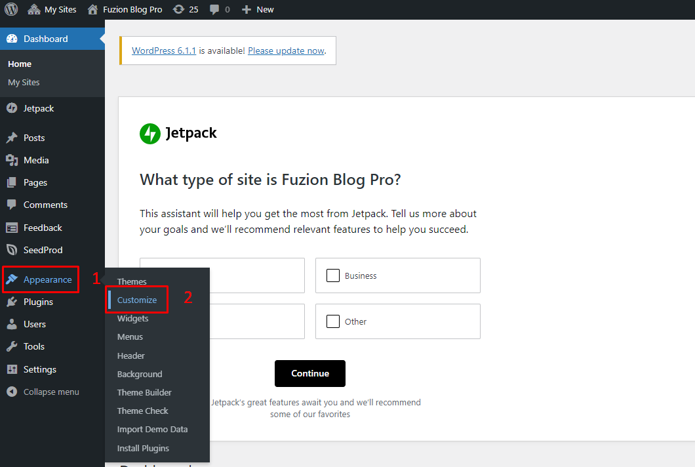Click the home icon beside Fuzion Blog Pro
The width and height of the screenshot is (695, 467).
(x=92, y=9)
